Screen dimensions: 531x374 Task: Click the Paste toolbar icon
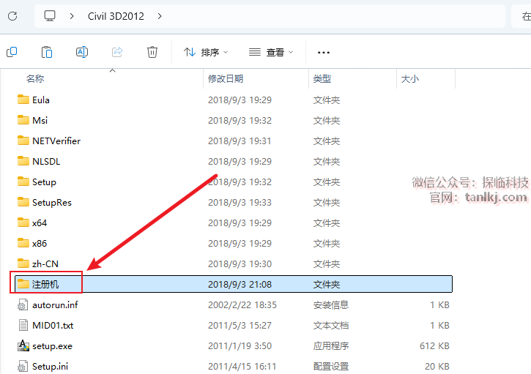47,52
